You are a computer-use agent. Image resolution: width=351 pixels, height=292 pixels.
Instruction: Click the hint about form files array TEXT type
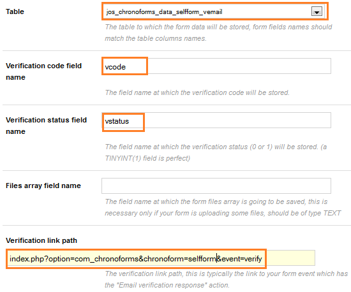pyautogui.click(x=223, y=207)
